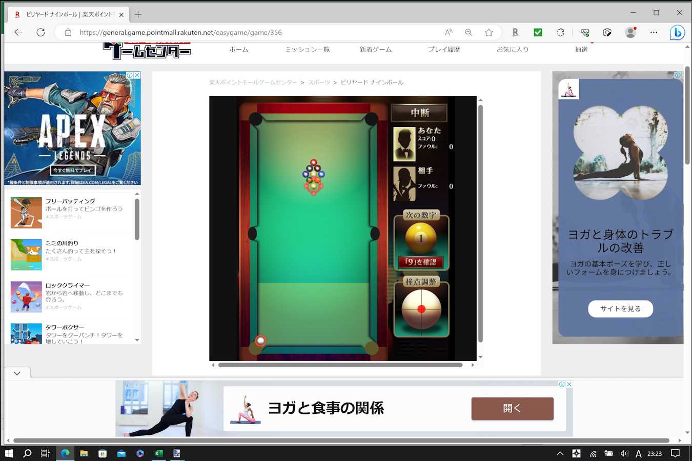
Task: Open the zoom magnifier icon in address bar
Action: tap(468, 32)
